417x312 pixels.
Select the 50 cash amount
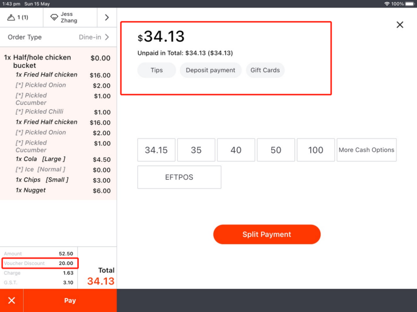pos(276,150)
